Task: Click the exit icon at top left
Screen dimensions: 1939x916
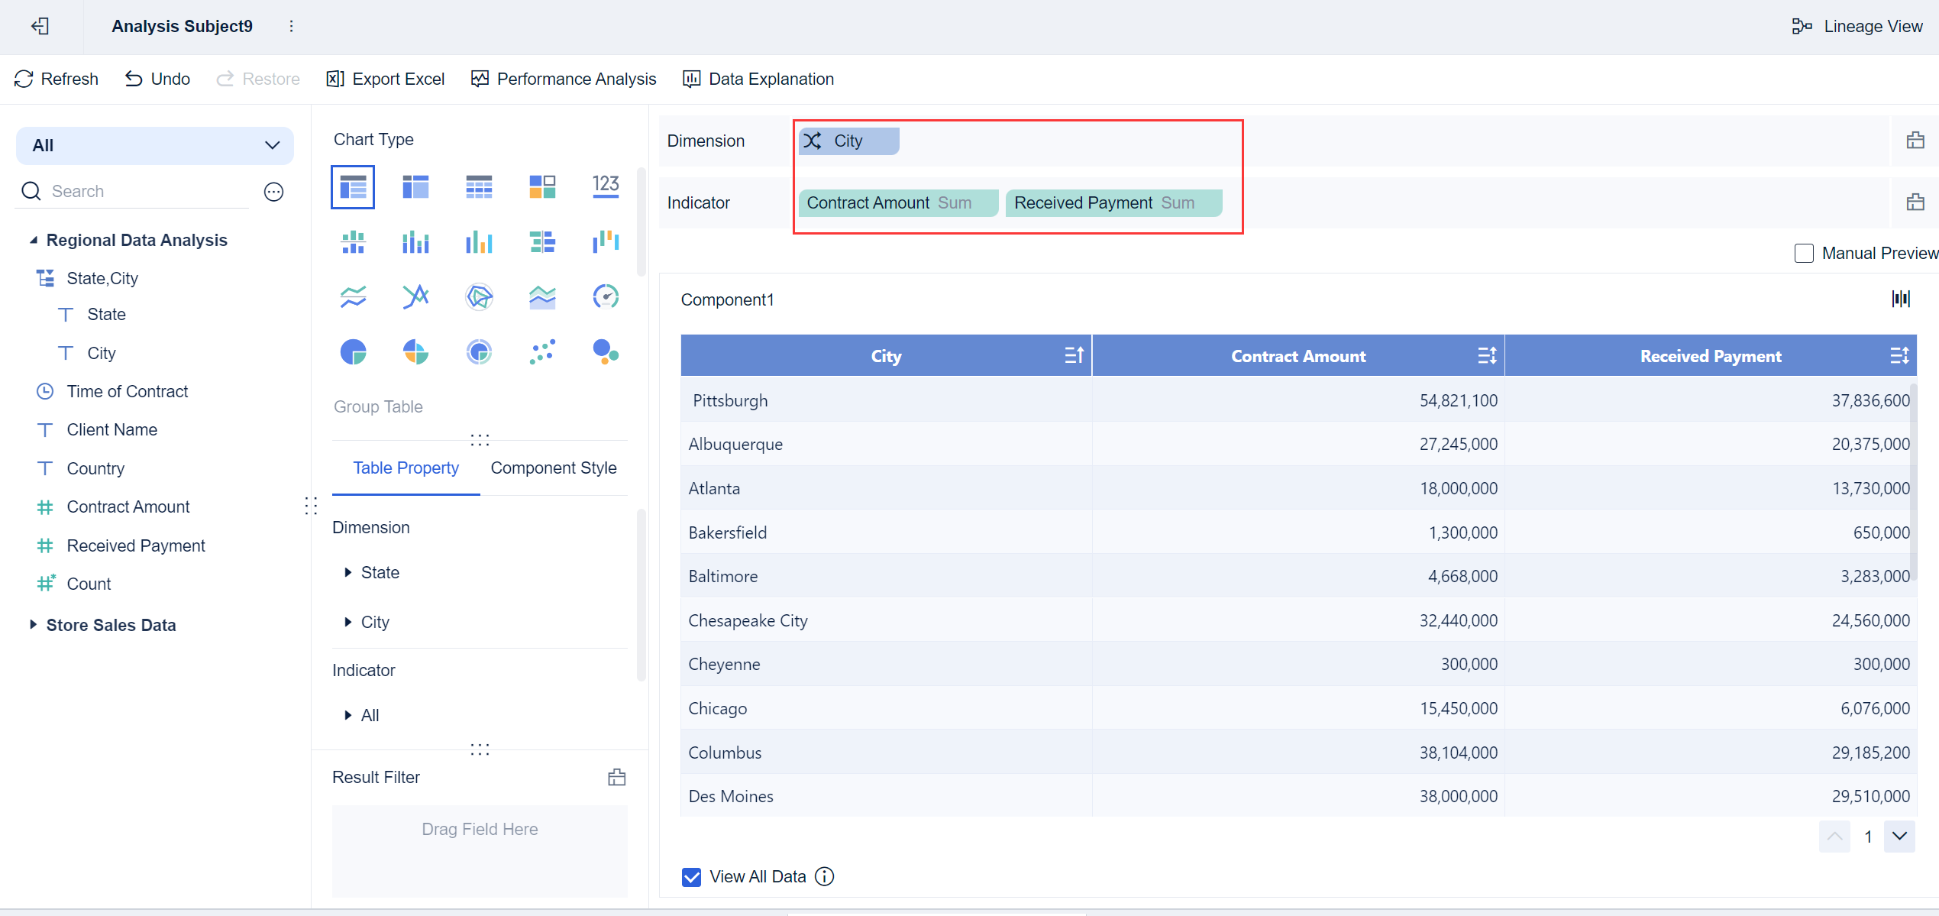Action: 40,26
